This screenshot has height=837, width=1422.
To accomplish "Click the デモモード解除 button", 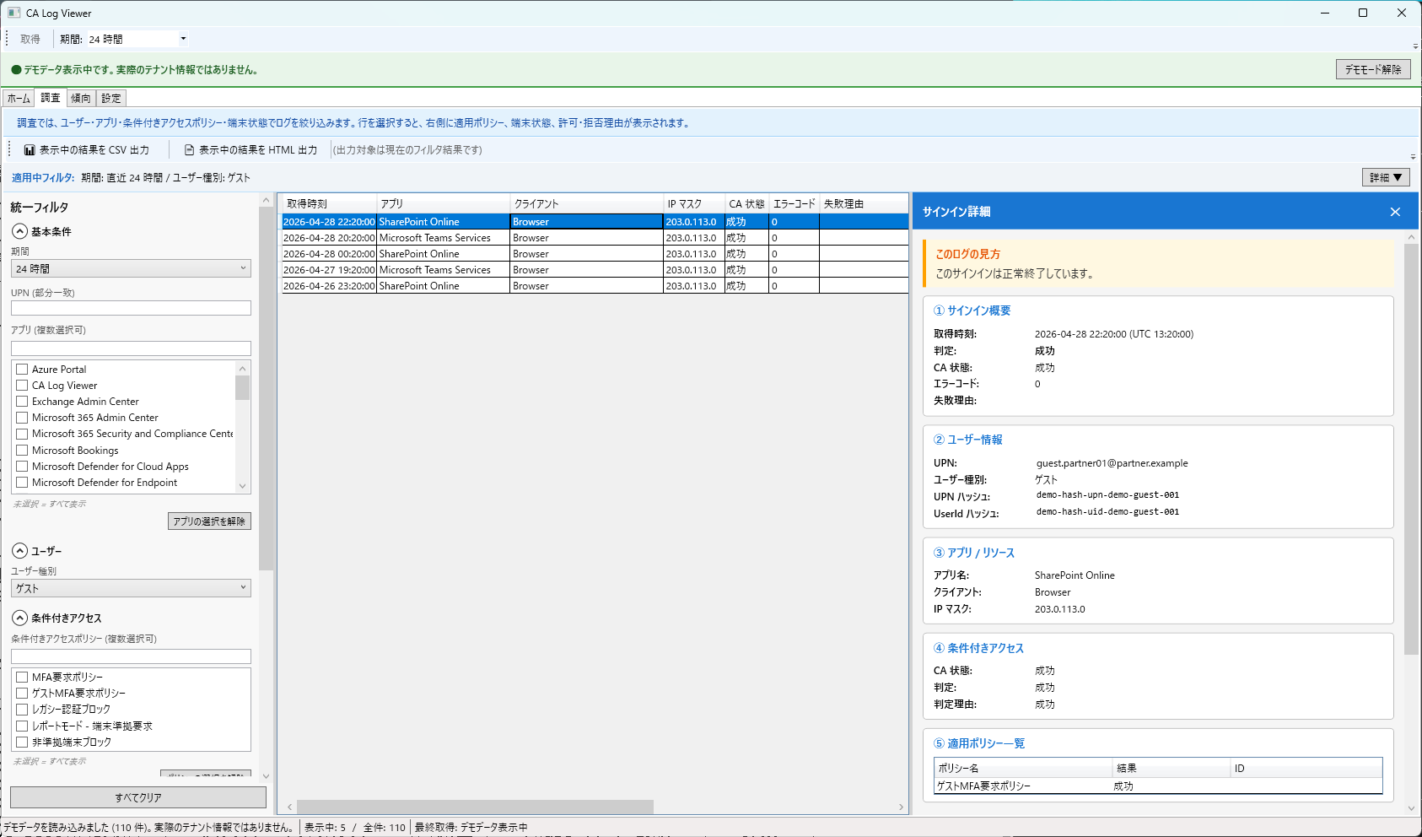I will coord(1372,69).
